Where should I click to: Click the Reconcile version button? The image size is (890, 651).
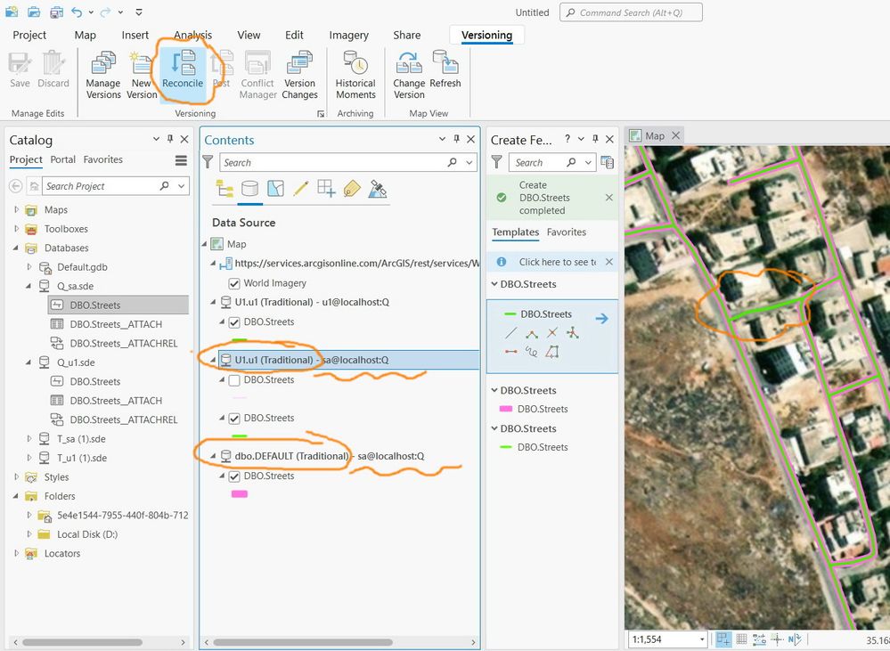click(x=183, y=69)
